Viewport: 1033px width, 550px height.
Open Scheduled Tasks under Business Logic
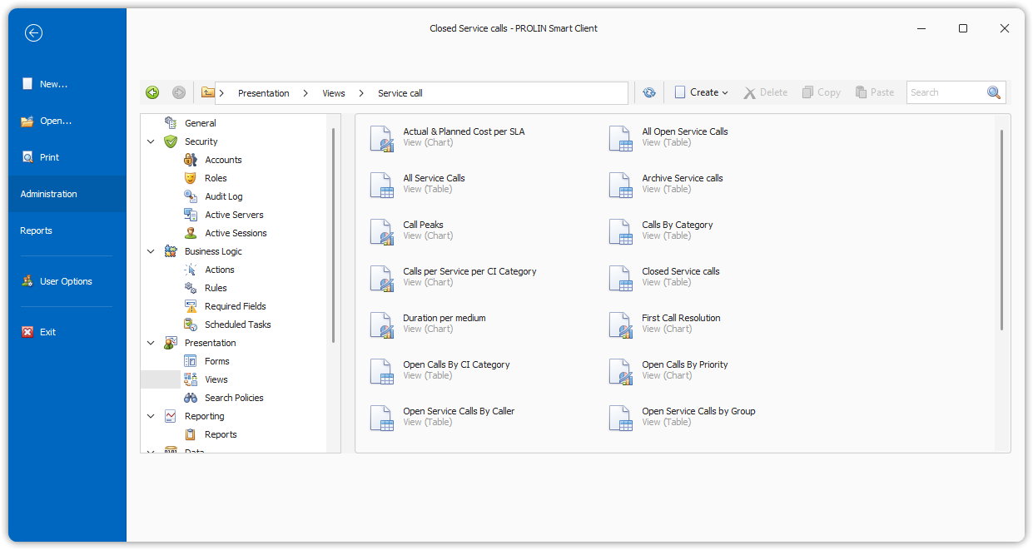point(237,325)
